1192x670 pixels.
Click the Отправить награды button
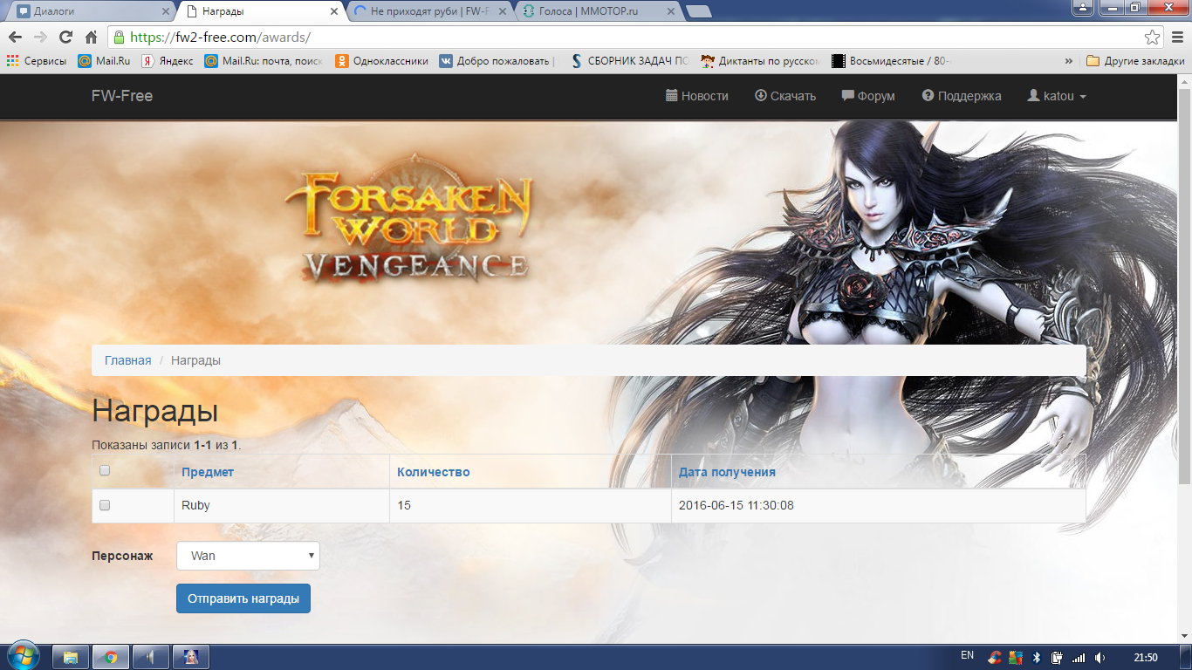pyautogui.click(x=243, y=598)
